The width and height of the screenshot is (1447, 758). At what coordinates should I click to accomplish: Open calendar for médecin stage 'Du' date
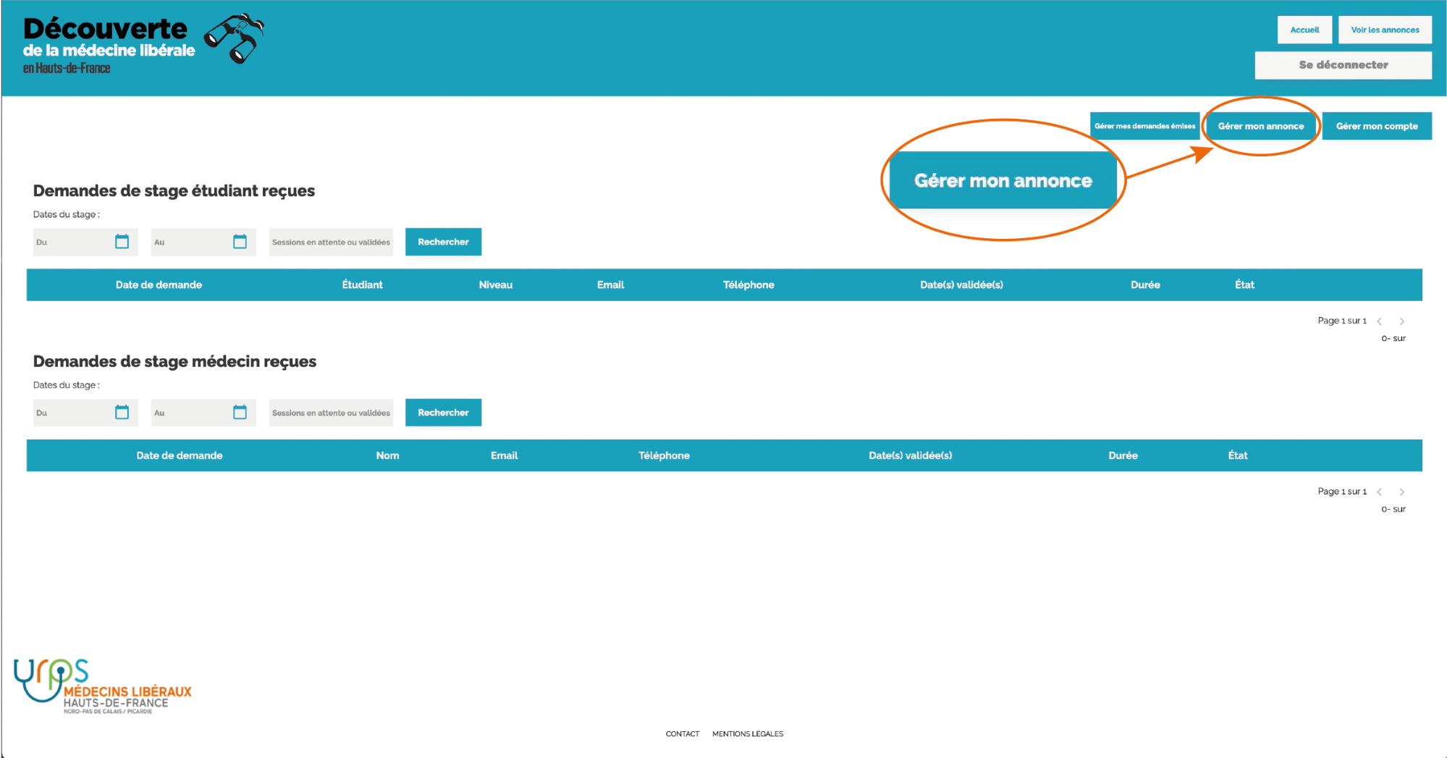click(122, 413)
